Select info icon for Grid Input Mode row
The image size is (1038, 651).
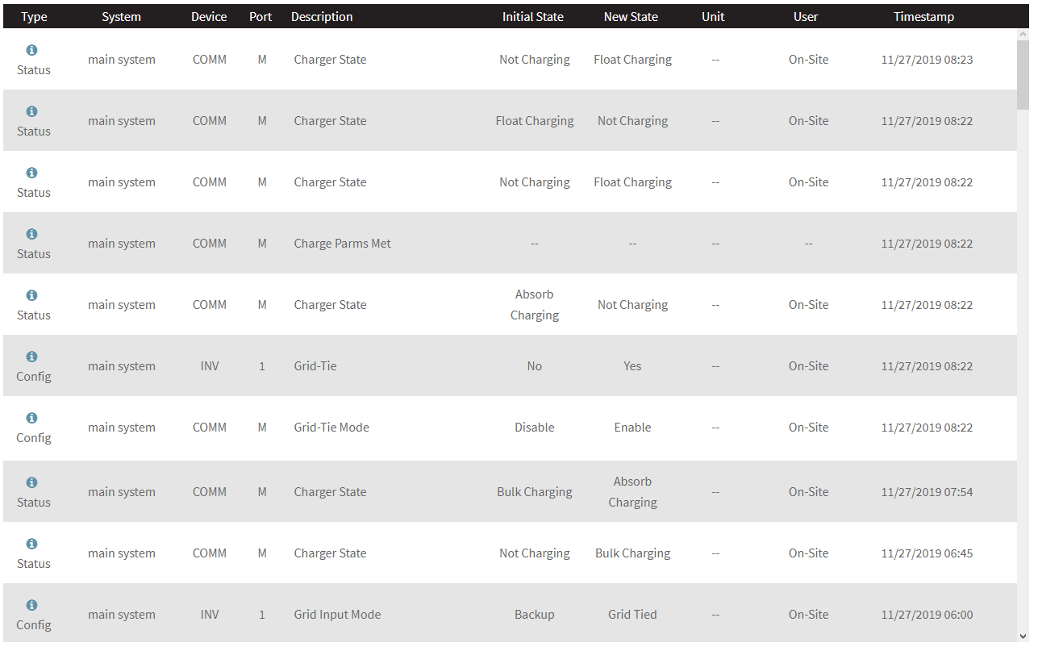point(32,605)
